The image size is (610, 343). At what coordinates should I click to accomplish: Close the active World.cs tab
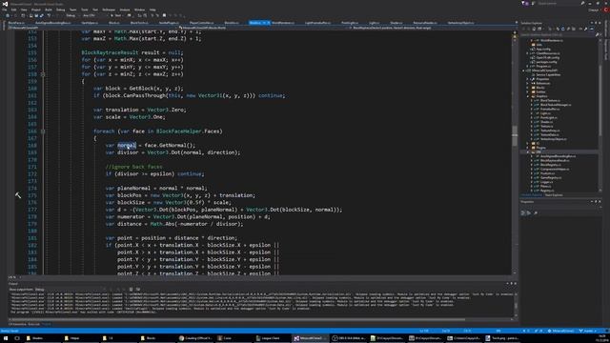click(x=268, y=23)
